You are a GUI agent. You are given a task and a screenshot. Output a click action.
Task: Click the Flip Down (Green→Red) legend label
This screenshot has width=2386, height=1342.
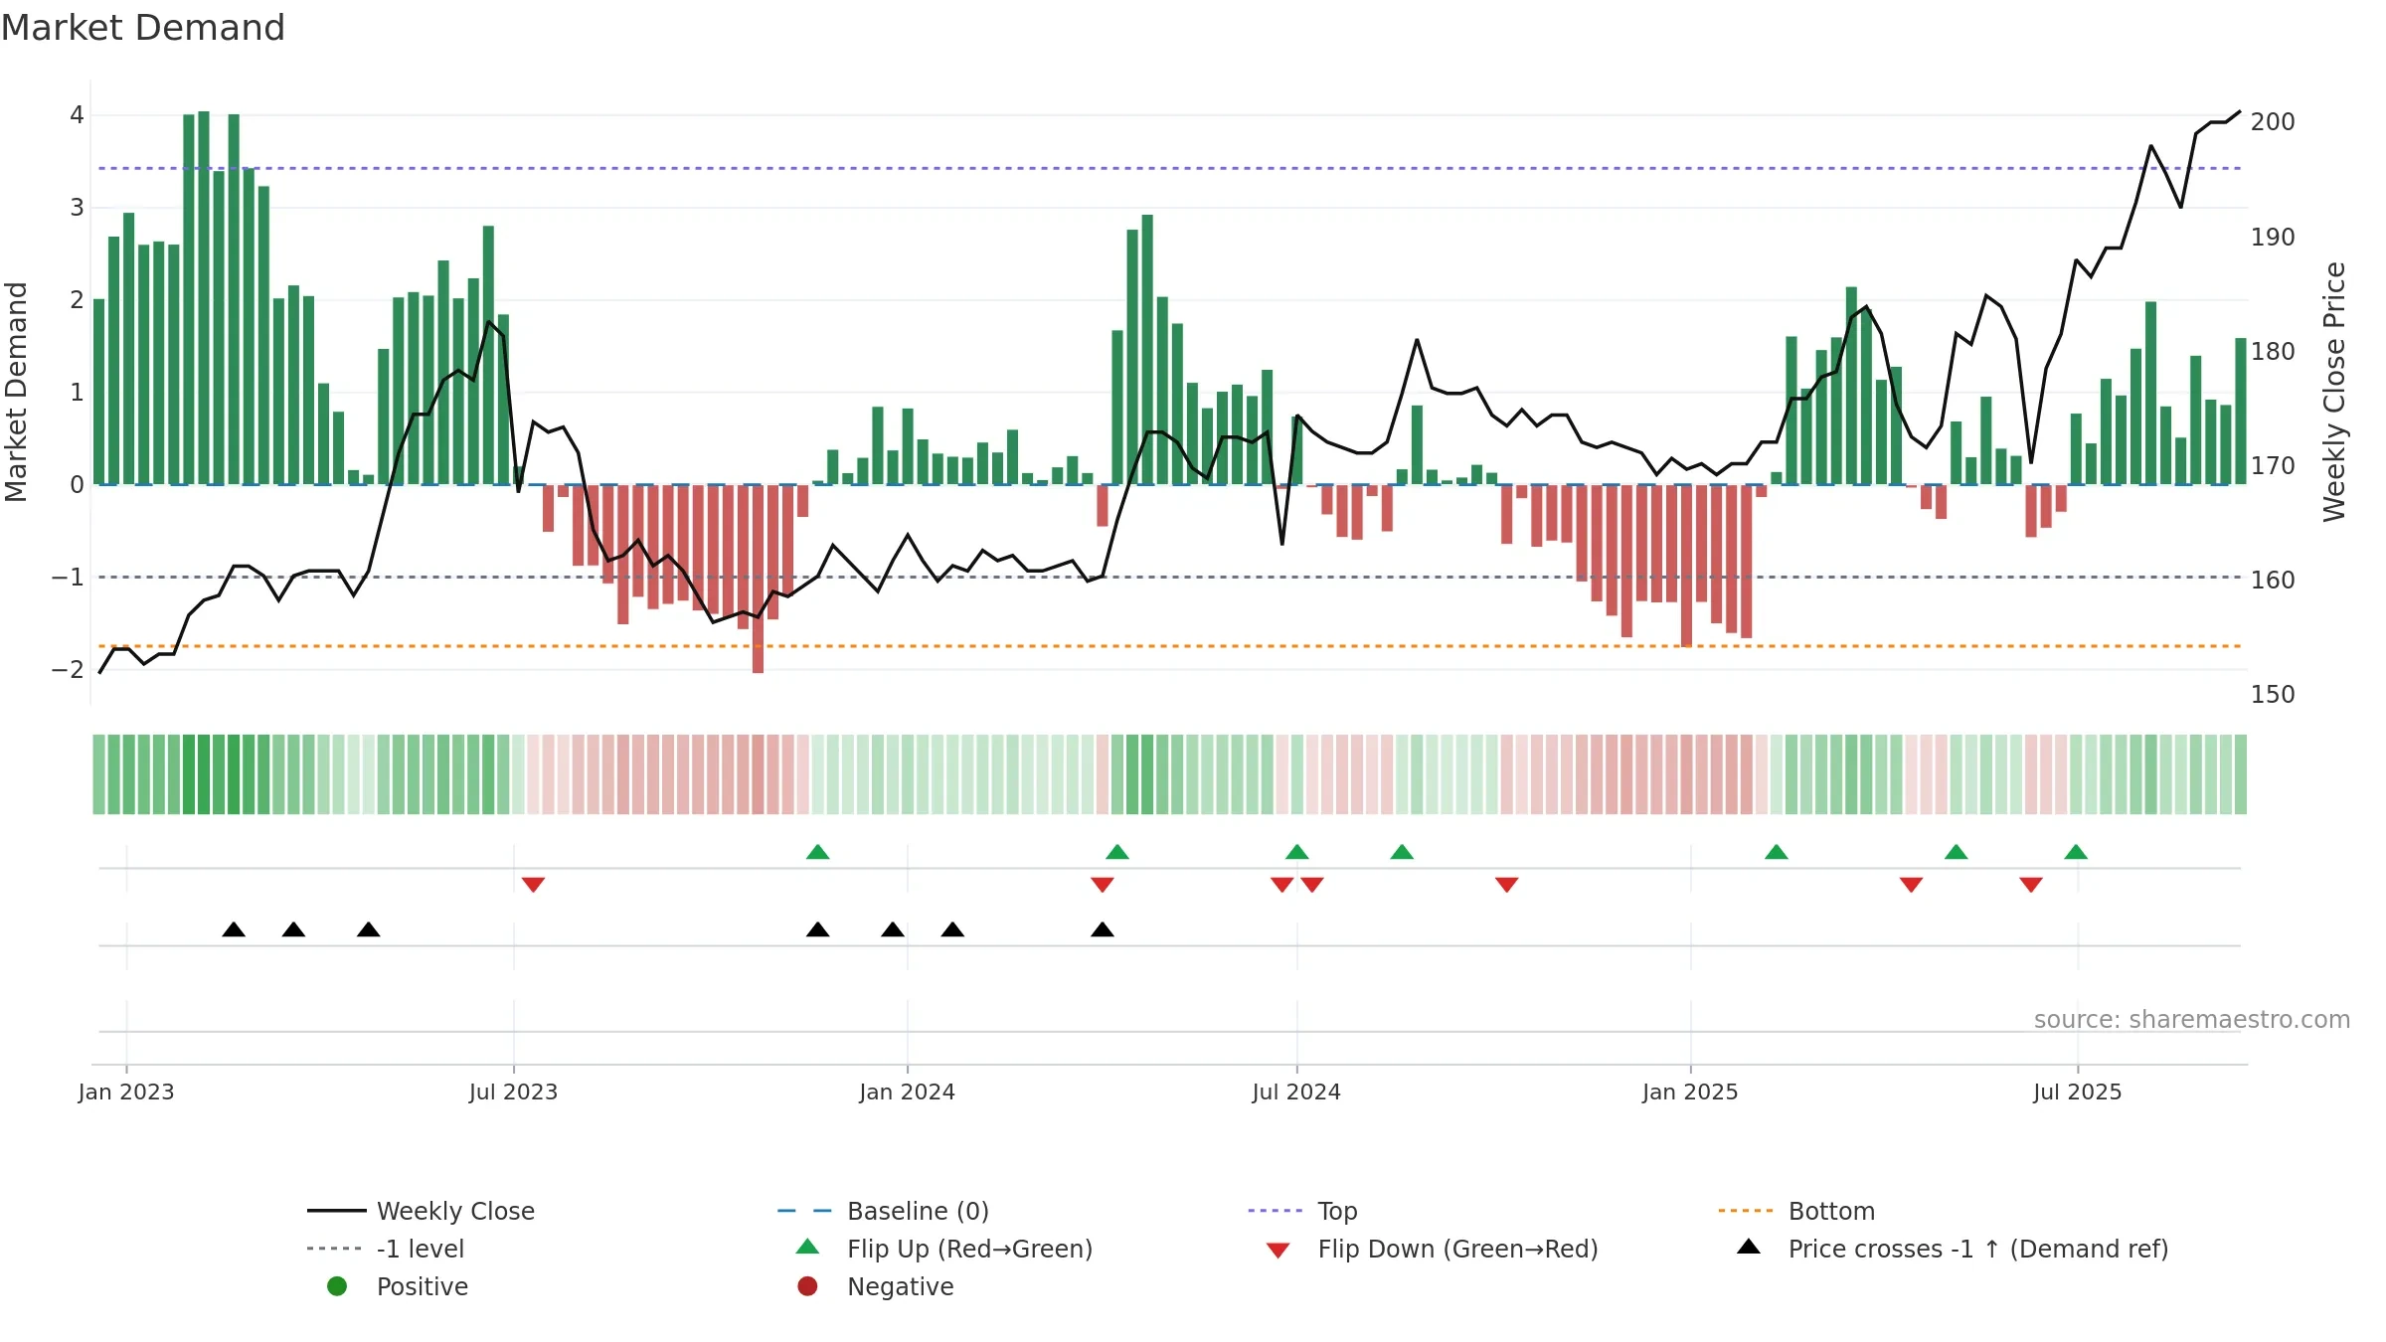pyautogui.click(x=1457, y=1250)
